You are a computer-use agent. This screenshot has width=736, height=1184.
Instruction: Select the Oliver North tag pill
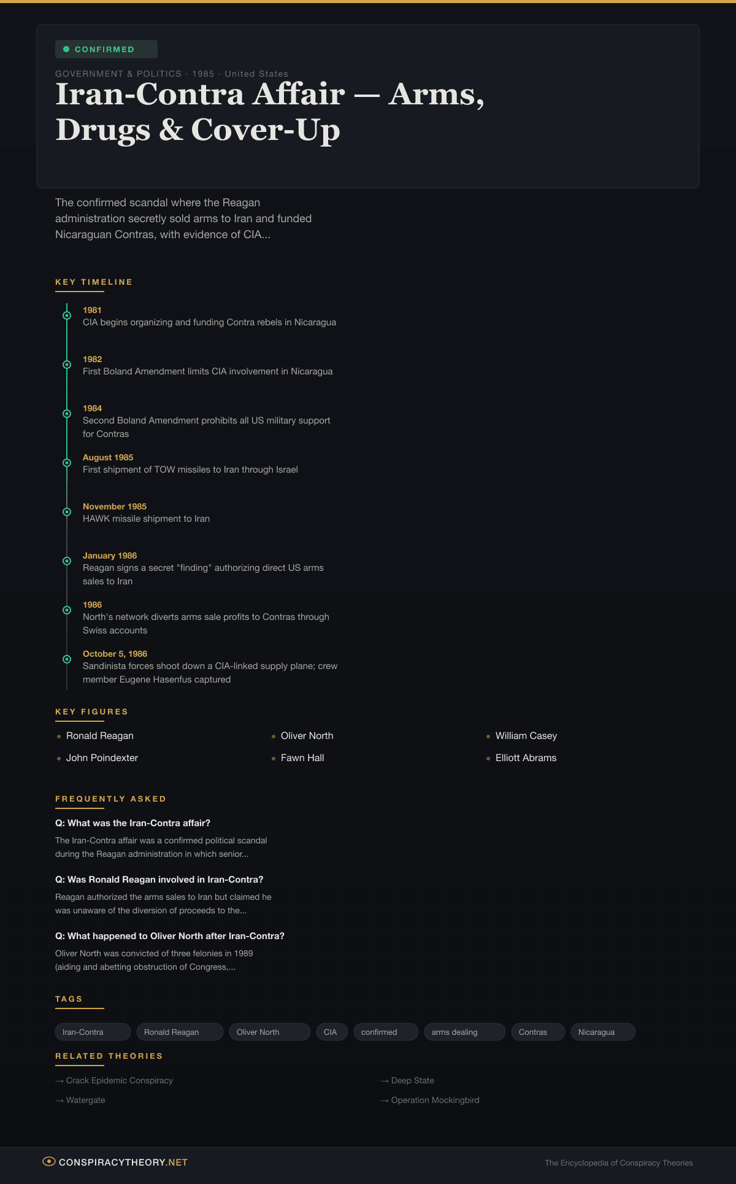click(269, 1032)
